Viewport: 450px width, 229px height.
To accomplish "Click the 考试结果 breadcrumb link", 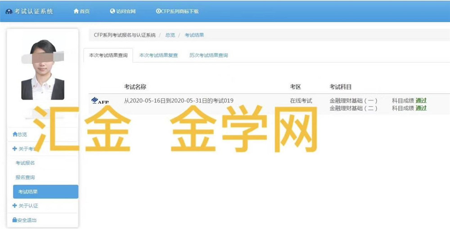I will [194, 35].
